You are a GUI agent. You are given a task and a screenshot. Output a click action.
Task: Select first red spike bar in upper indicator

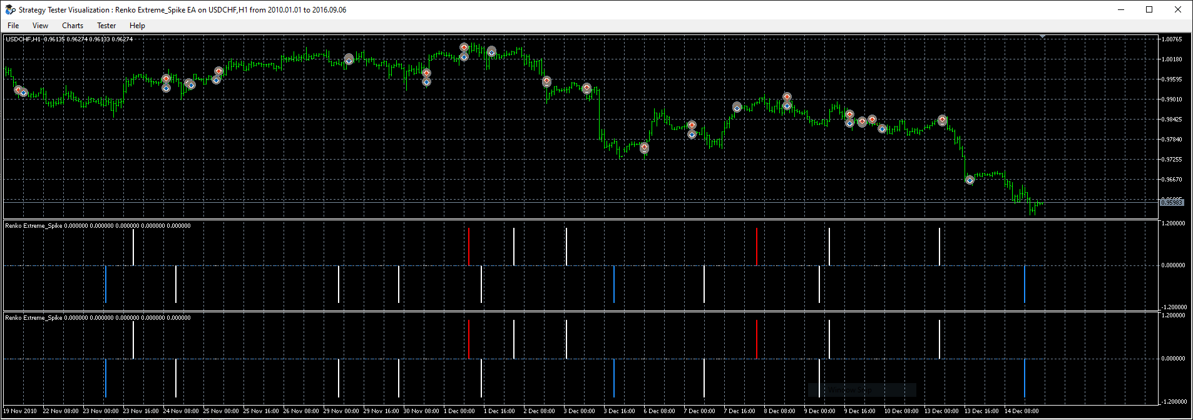tap(468, 247)
